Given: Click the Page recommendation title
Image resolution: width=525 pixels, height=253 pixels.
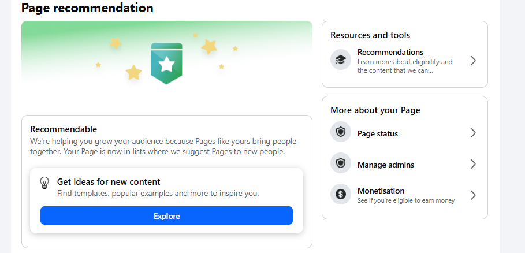Looking at the screenshot, I should pos(87,8).
